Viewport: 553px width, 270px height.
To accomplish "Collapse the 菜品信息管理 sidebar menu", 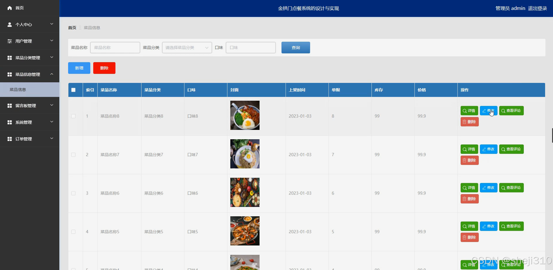I will coord(52,74).
